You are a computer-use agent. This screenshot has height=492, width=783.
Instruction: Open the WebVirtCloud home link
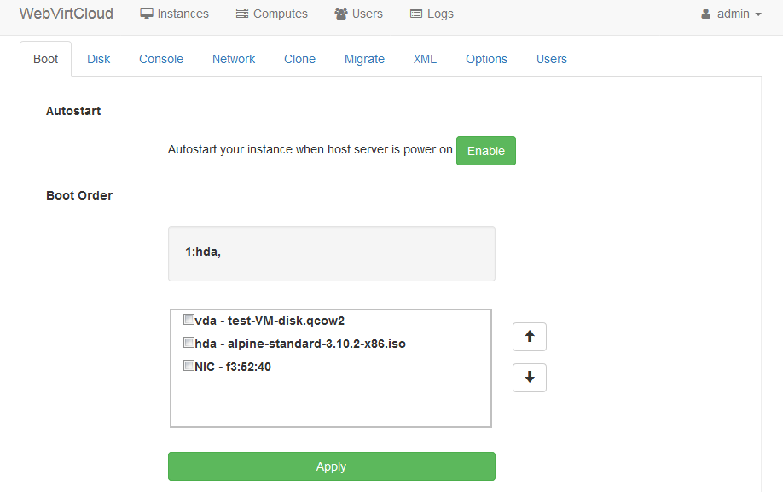pos(66,14)
